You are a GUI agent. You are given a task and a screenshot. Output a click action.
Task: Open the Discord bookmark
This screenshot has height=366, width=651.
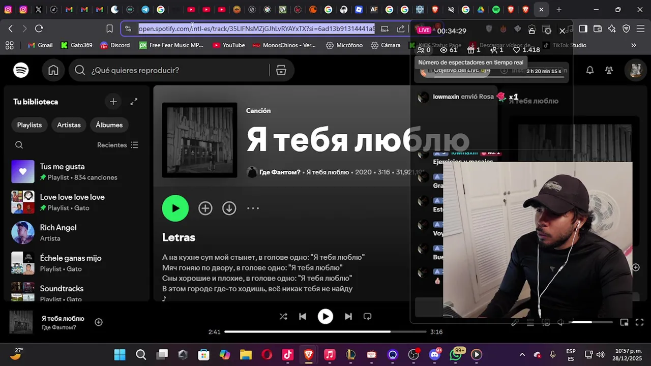(115, 45)
